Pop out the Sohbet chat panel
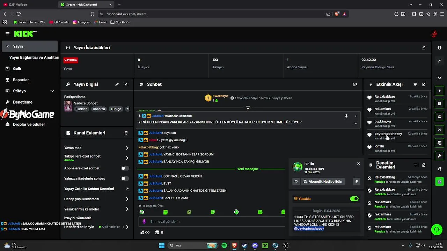Screen dimensions: 447x251 click(355, 84)
